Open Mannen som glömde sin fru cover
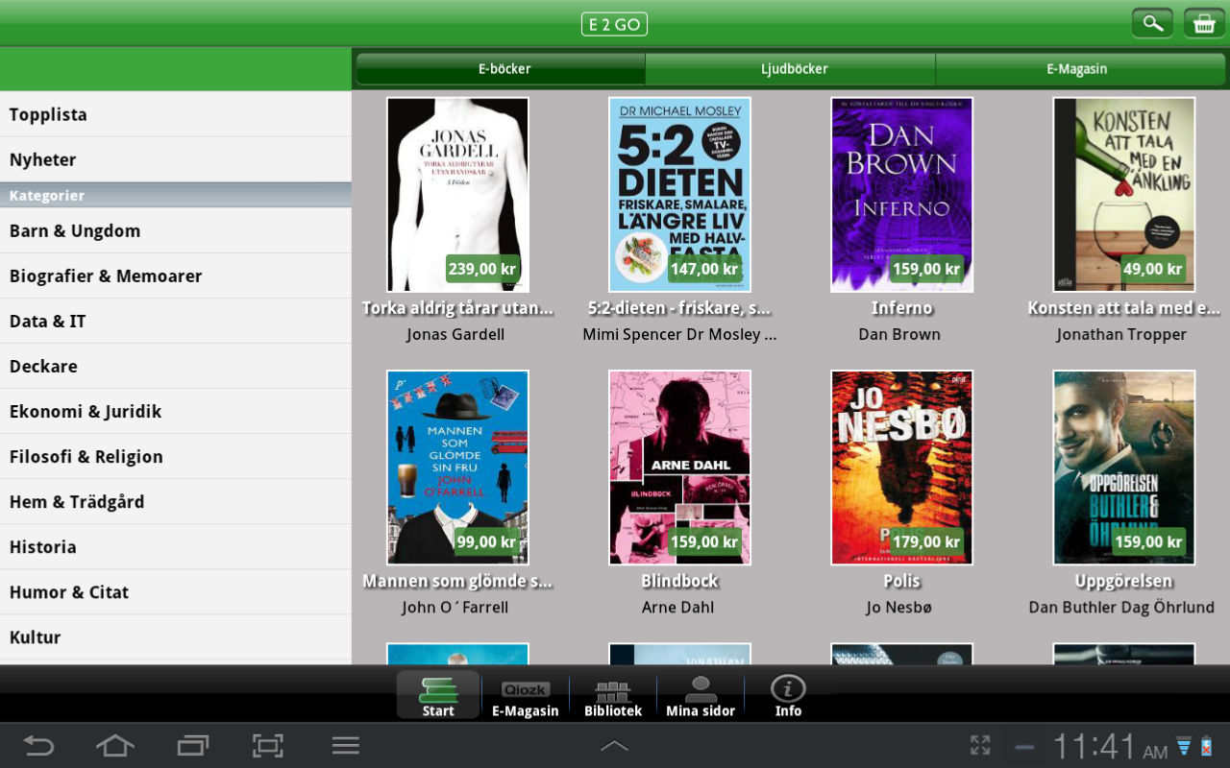 tap(457, 468)
